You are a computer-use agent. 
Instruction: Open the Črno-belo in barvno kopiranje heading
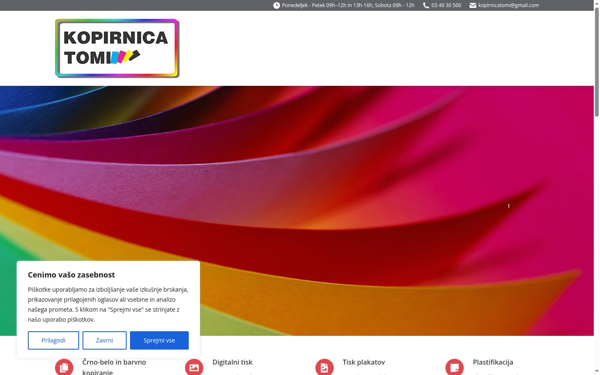pyautogui.click(x=114, y=367)
